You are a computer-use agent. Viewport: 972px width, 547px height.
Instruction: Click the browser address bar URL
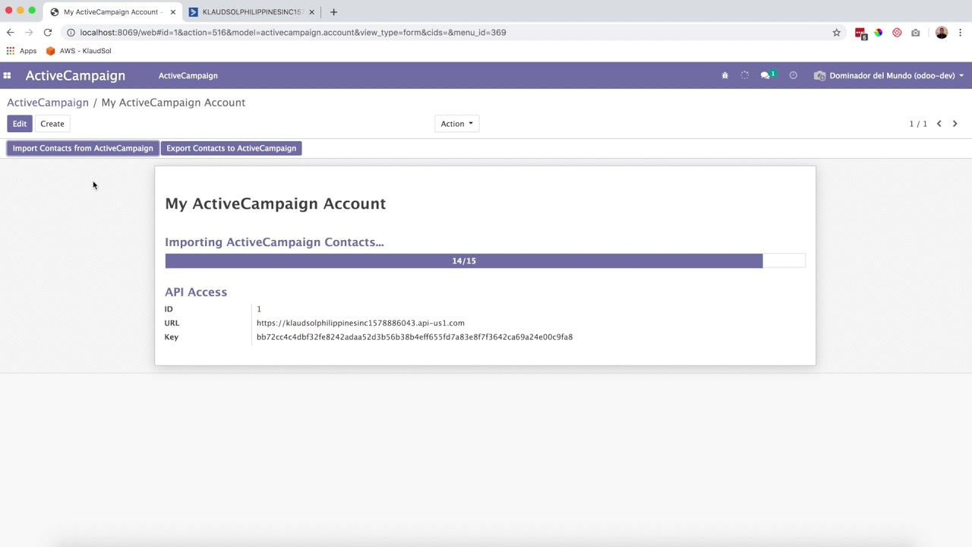[x=292, y=33]
